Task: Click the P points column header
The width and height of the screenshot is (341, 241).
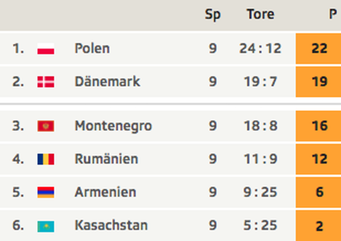Action: 333,15
